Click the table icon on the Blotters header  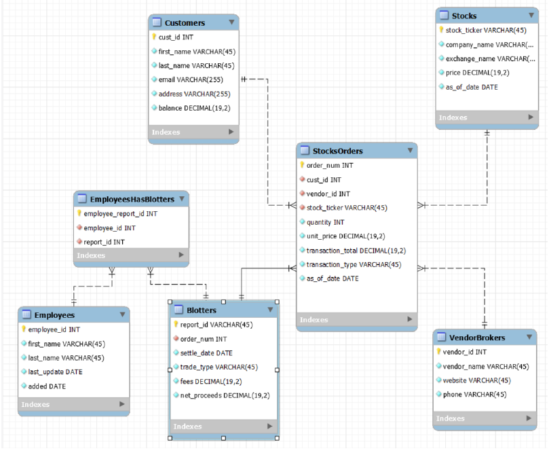[x=178, y=310]
